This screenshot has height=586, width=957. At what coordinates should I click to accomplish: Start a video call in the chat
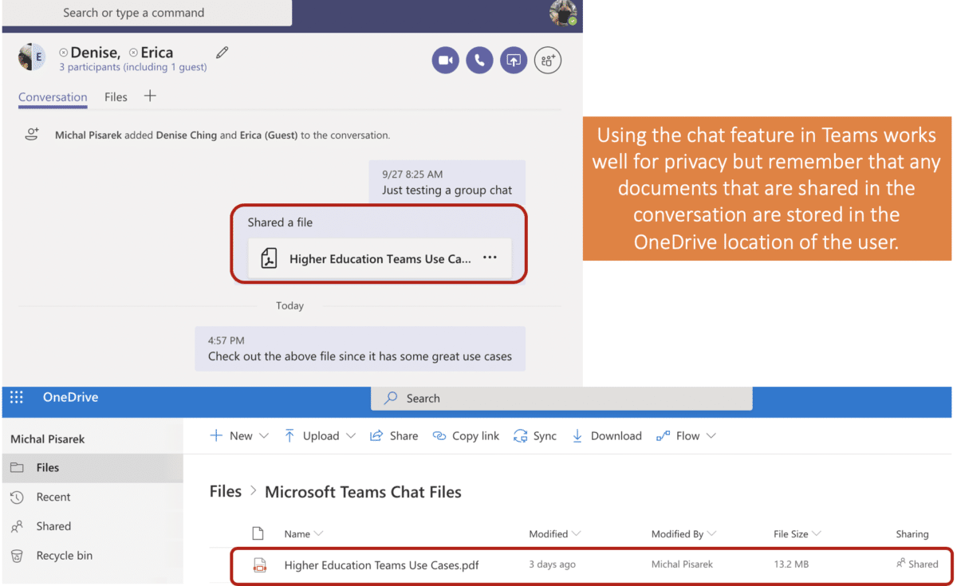pos(446,60)
